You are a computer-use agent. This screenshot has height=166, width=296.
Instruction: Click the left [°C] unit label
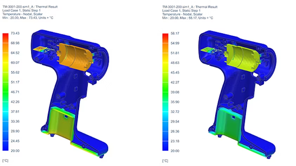point(5,161)
